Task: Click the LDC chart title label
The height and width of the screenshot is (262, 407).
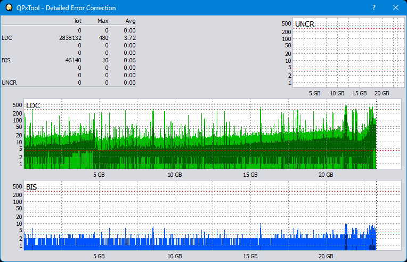Action: pos(33,105)
